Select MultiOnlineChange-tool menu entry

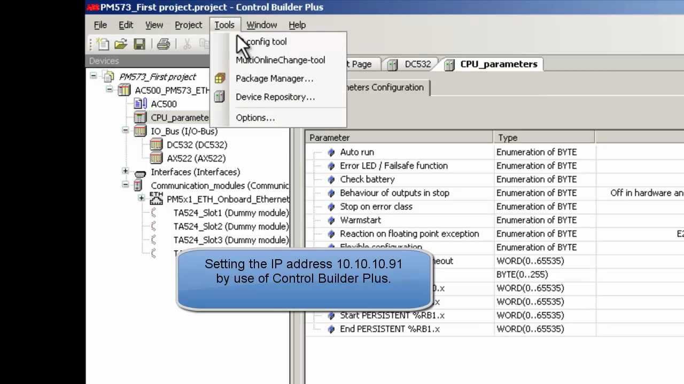click(278, 60)
